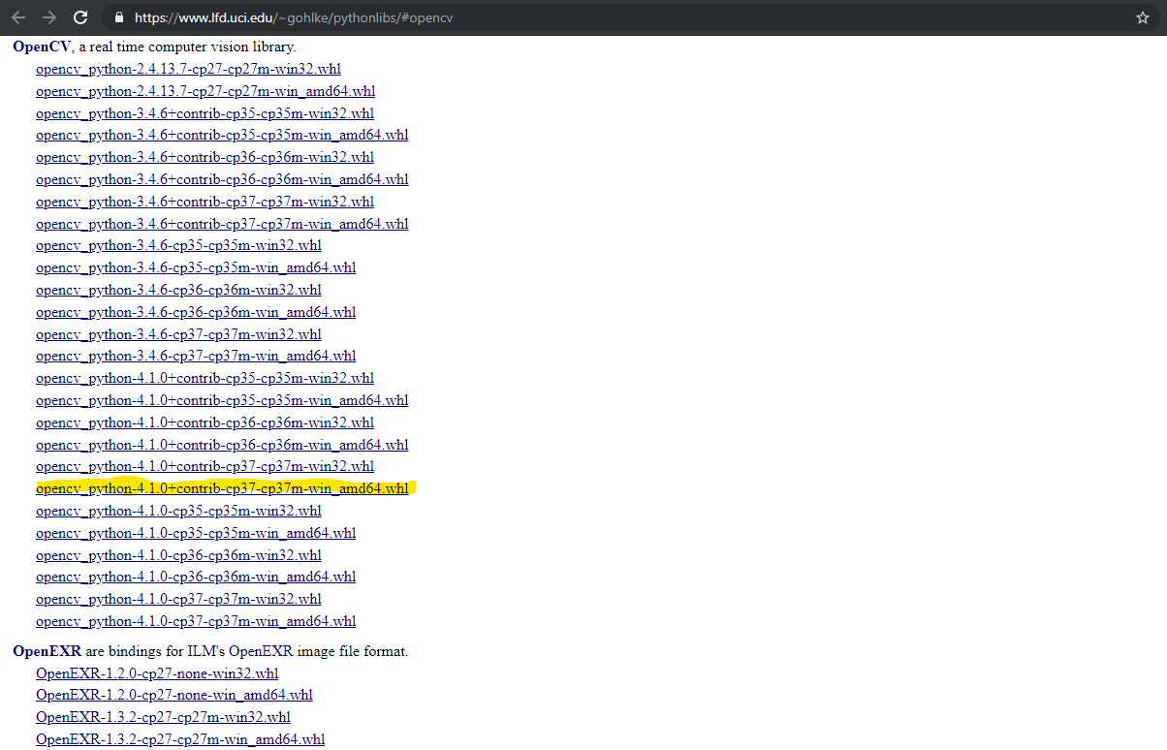Screen dimensions: 1167x750
Task: Download opencv_python-3.4.6-cp35-cp35m-win32.whl
Action: pyautogui.click(x=178, y=245)
